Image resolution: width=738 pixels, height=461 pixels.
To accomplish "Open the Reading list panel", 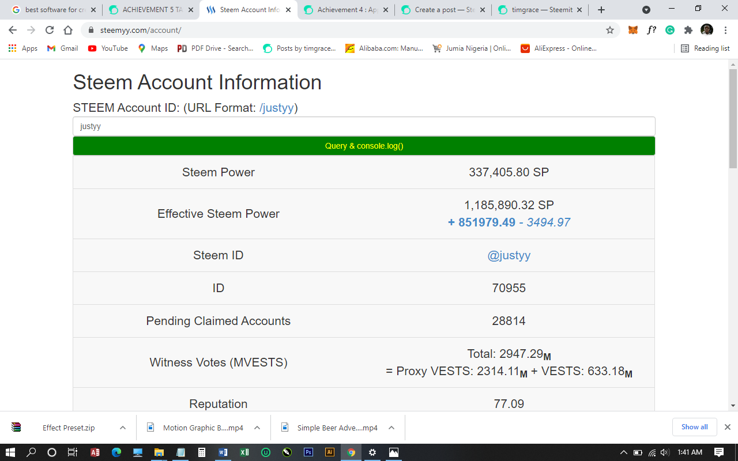I will coord(705,48).
